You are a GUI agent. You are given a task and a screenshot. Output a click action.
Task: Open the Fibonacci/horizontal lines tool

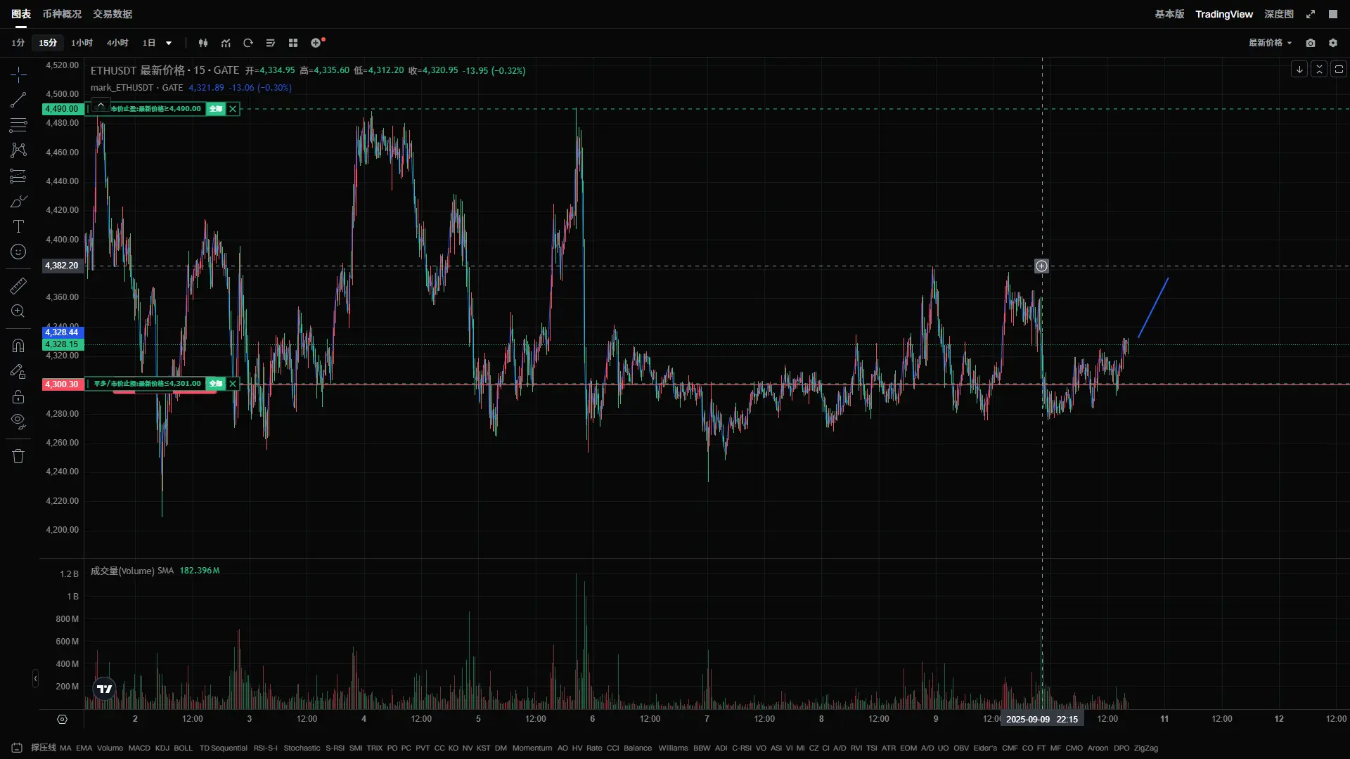[18, 125]
